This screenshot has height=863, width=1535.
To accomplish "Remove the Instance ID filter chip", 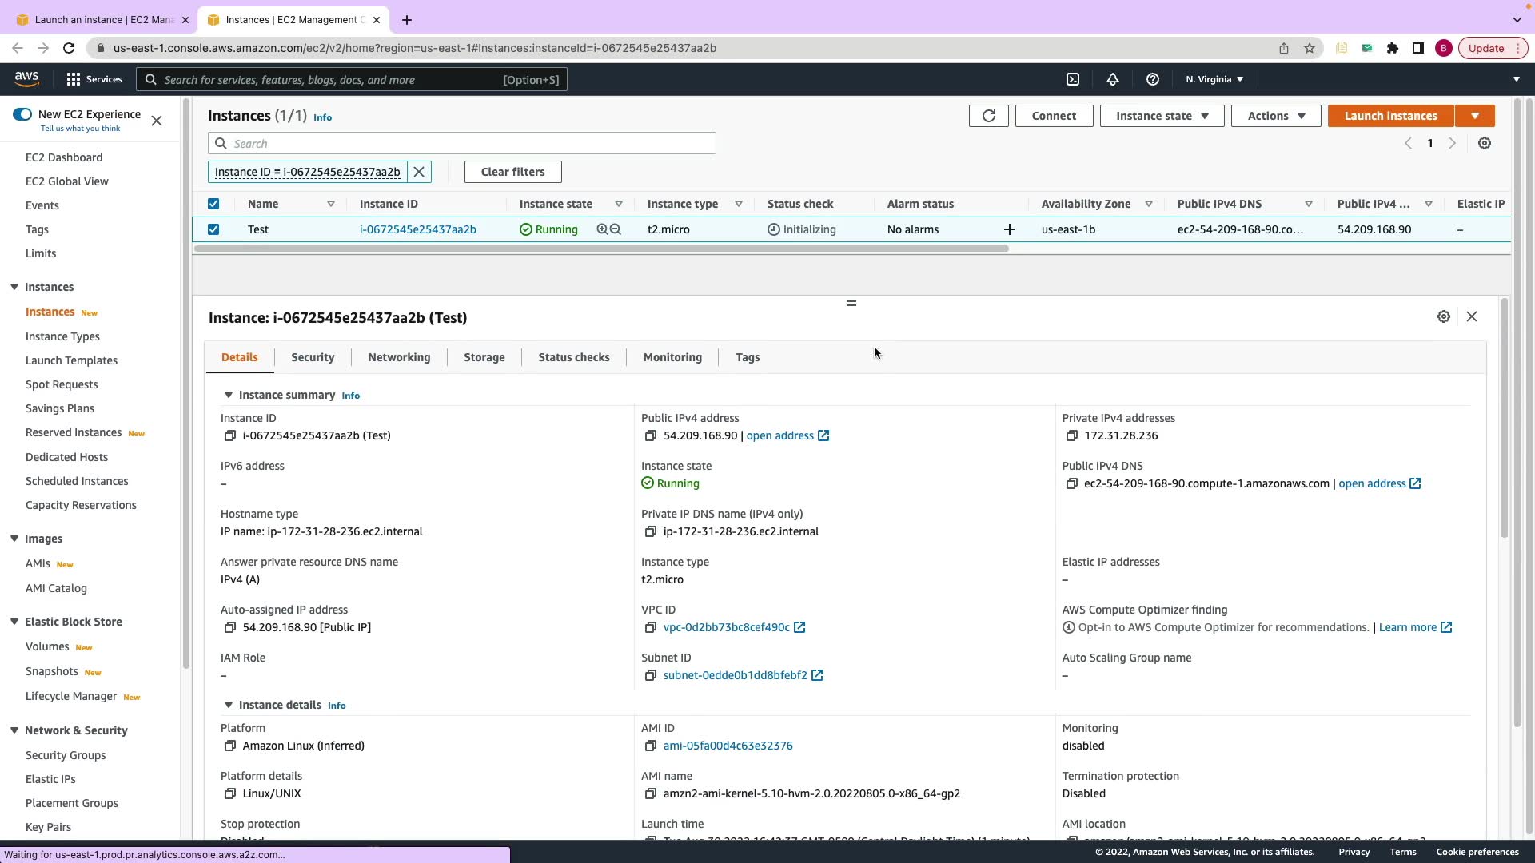I will (x=419, y=172).
